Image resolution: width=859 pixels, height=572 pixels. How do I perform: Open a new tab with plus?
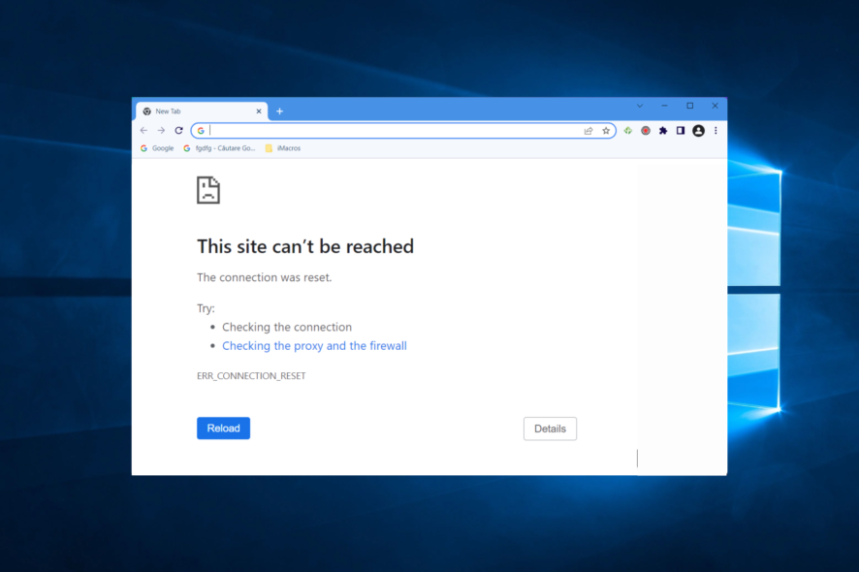[279, 111]
